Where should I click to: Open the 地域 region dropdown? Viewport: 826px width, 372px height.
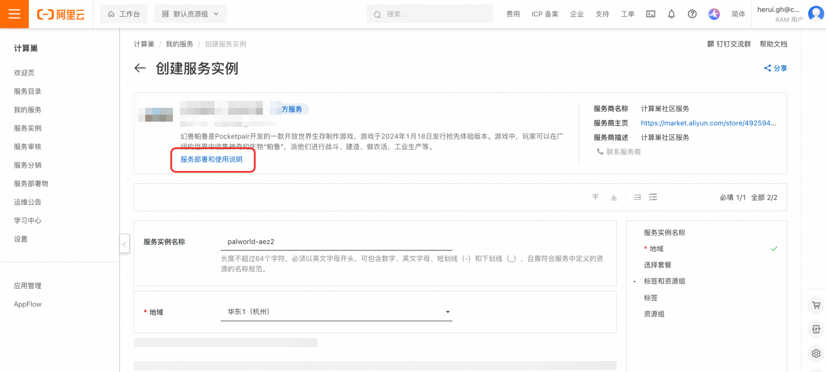pos(336,312)
